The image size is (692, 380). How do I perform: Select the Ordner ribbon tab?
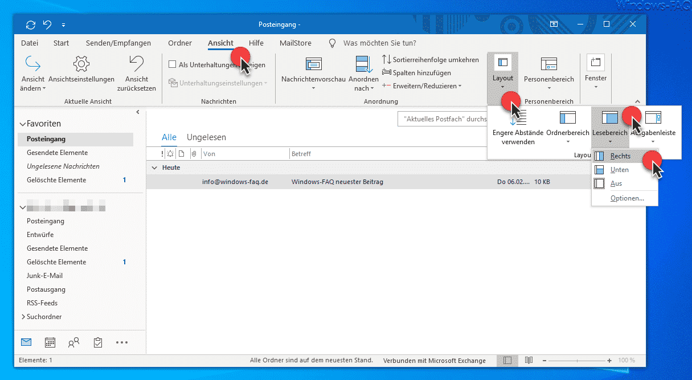click(x=180, y=43)
